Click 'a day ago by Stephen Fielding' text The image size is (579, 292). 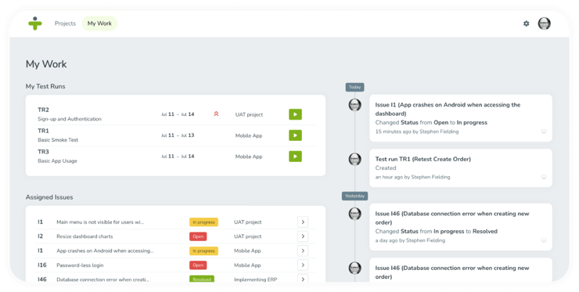tap(410, 240)
